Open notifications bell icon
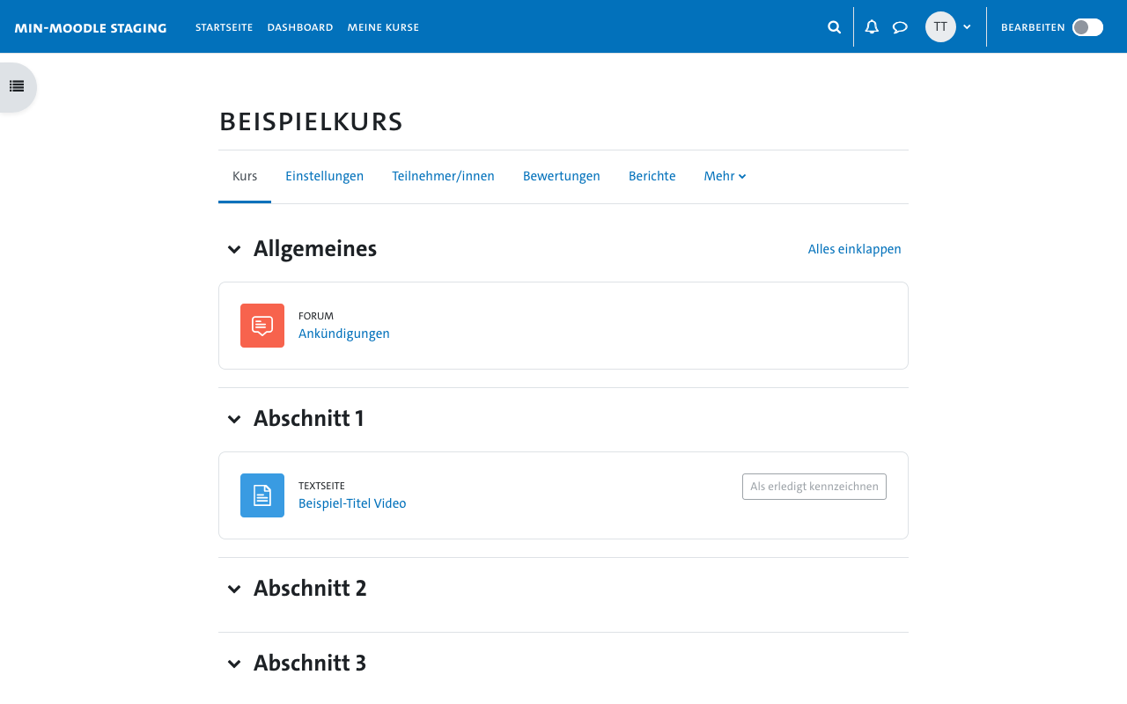The height and width of the screenshot is (704, 1127). (872, 27)
